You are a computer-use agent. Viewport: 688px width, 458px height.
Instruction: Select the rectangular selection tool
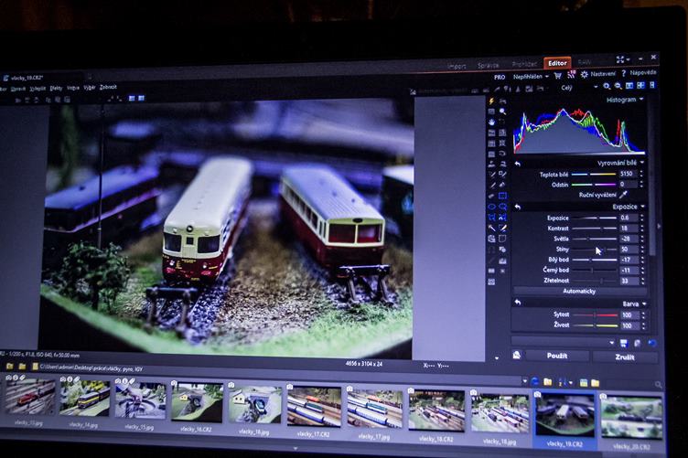coord(502,196)
